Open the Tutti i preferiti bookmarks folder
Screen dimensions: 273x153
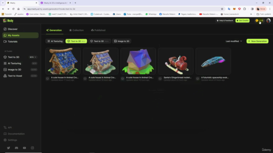click(264, 14)
